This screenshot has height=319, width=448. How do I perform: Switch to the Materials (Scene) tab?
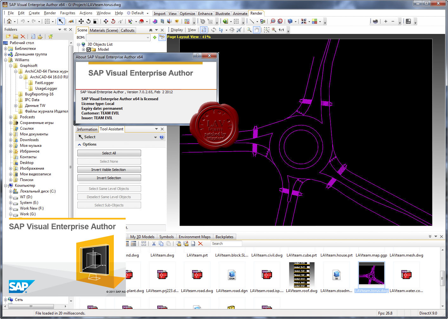tap(104, 30)
